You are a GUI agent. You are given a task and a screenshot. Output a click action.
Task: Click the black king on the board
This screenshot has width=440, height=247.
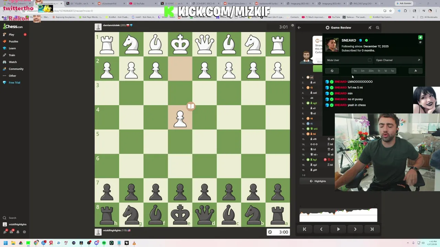click(180, 214)
